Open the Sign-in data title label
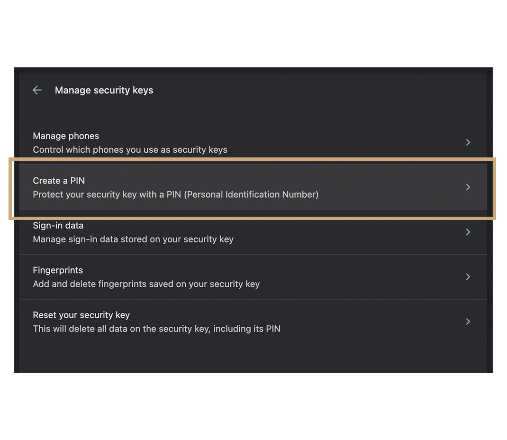The width and height of the screenshot is (507, 440). pos(58,226)
